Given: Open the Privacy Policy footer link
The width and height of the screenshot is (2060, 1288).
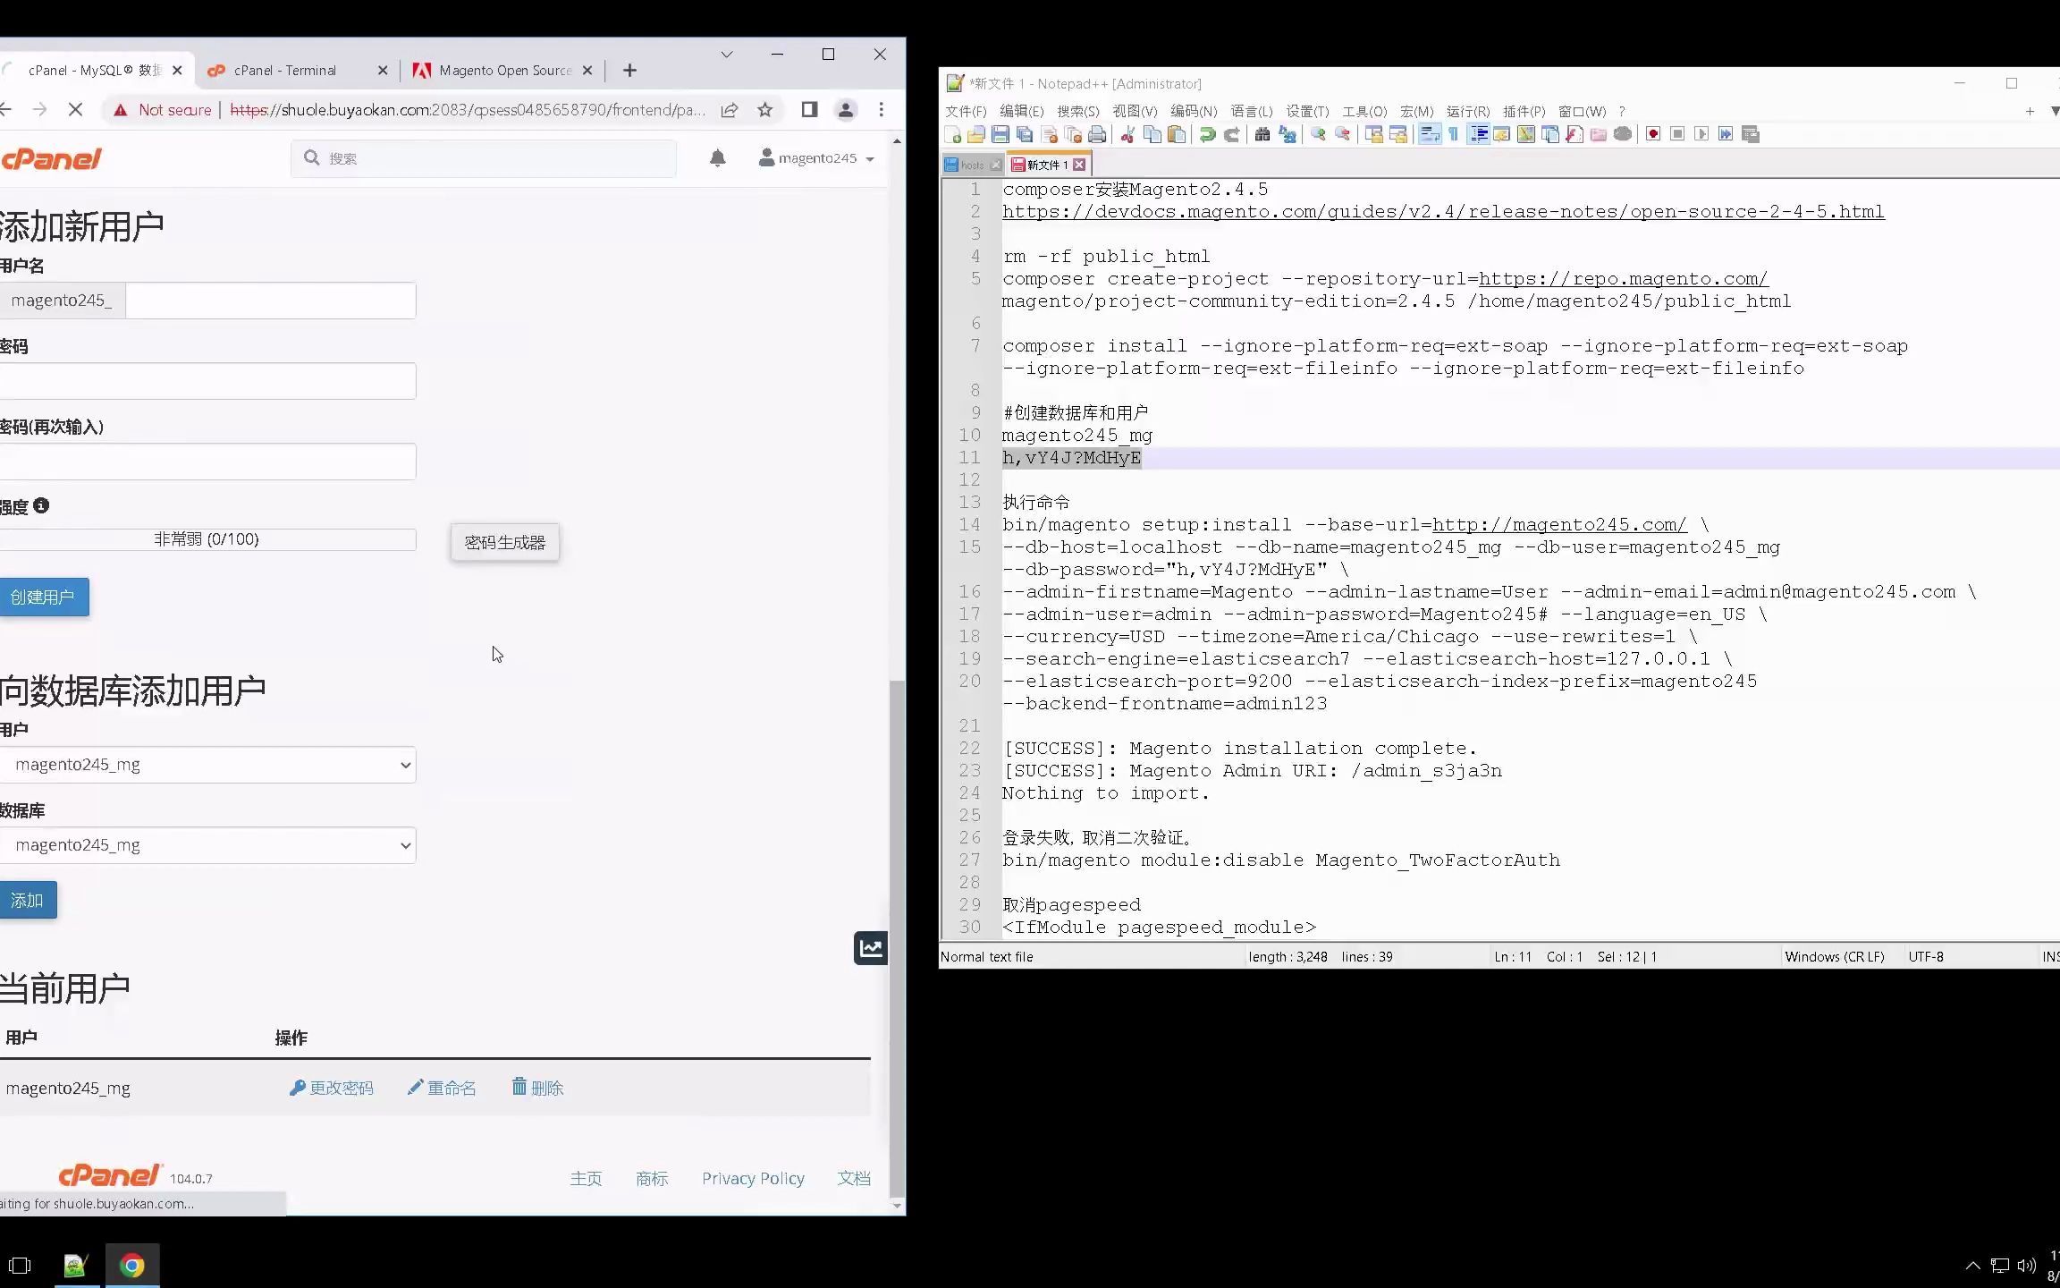Looking at the screenshot, I should [753, 1179].
